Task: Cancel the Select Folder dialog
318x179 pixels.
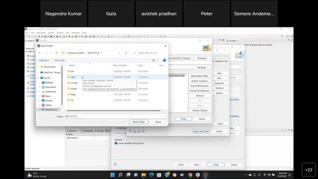Action: coord(158,122)
